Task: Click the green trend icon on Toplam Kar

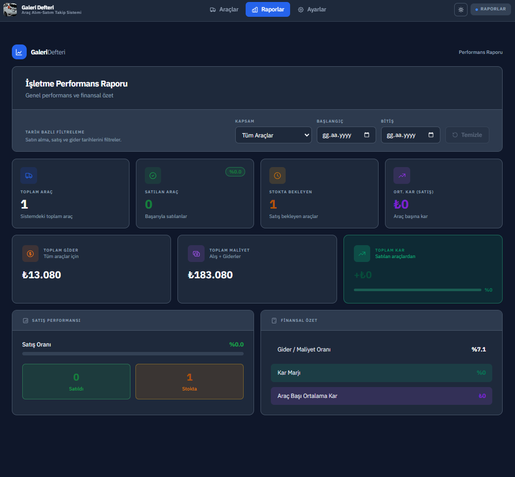Action: point(362,254)
